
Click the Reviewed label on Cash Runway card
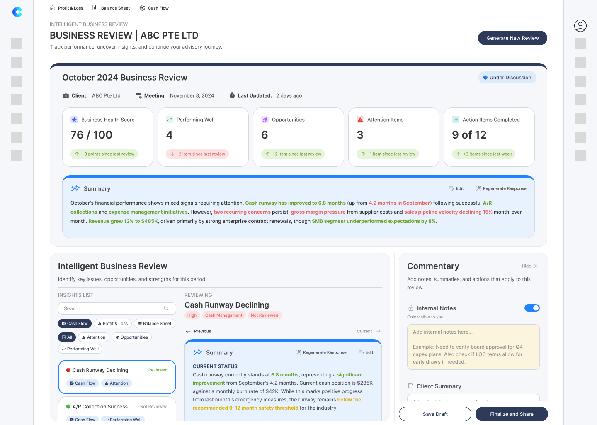click(x=158, y=370)
